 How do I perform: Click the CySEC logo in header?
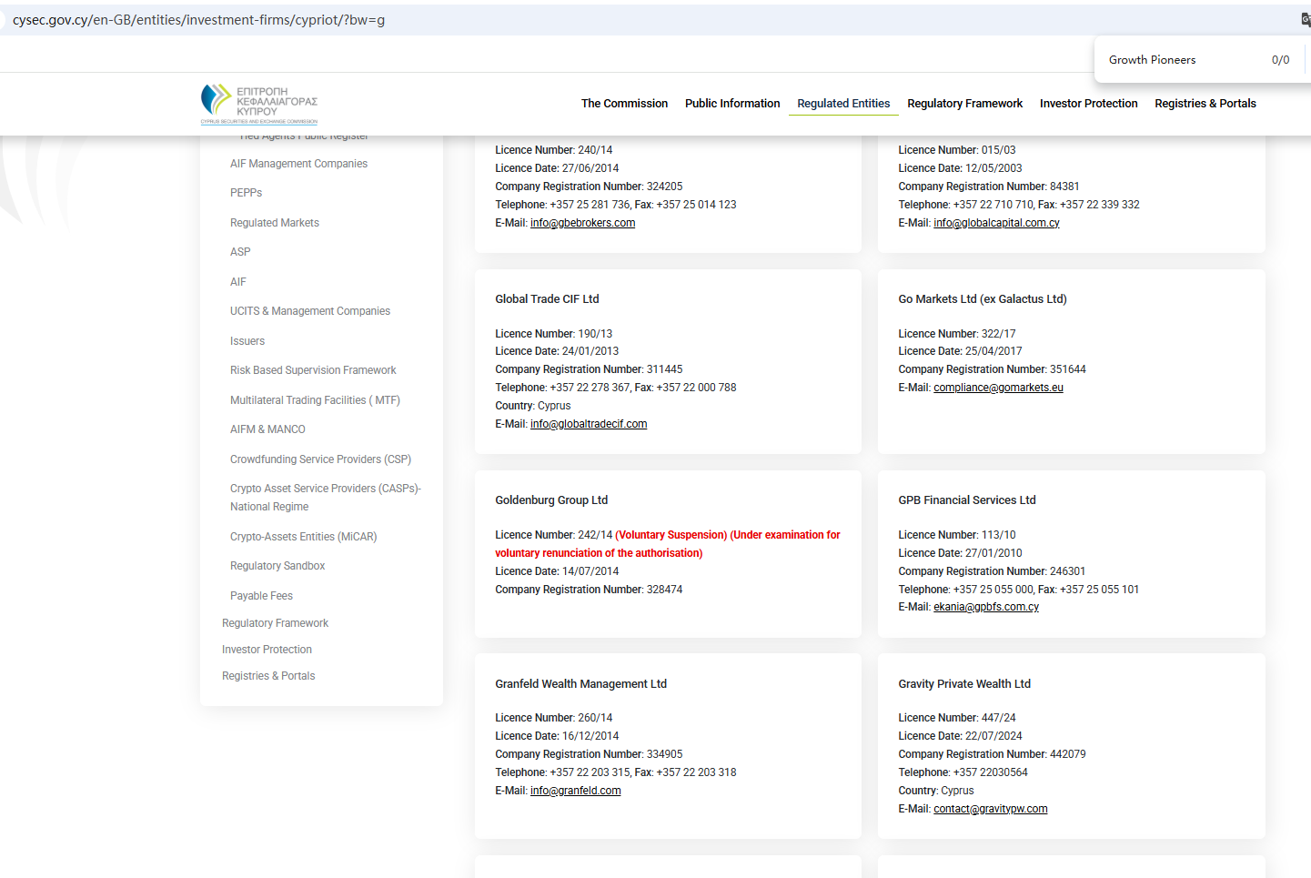(259, 104)
